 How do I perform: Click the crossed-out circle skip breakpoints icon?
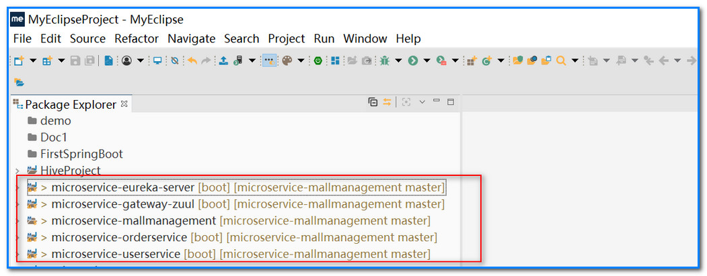pos(175,60)
